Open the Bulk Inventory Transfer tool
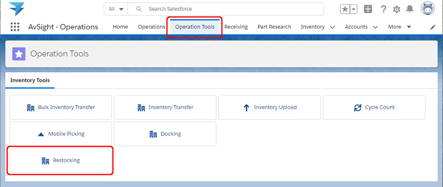The height and width of the screenshot is (187, 443). (x=61, y=107)
